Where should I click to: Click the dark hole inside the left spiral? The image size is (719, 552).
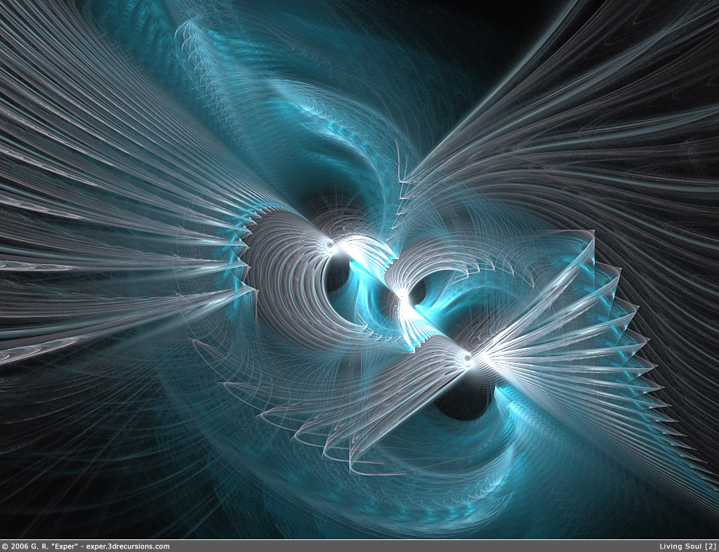click(337, 274)
